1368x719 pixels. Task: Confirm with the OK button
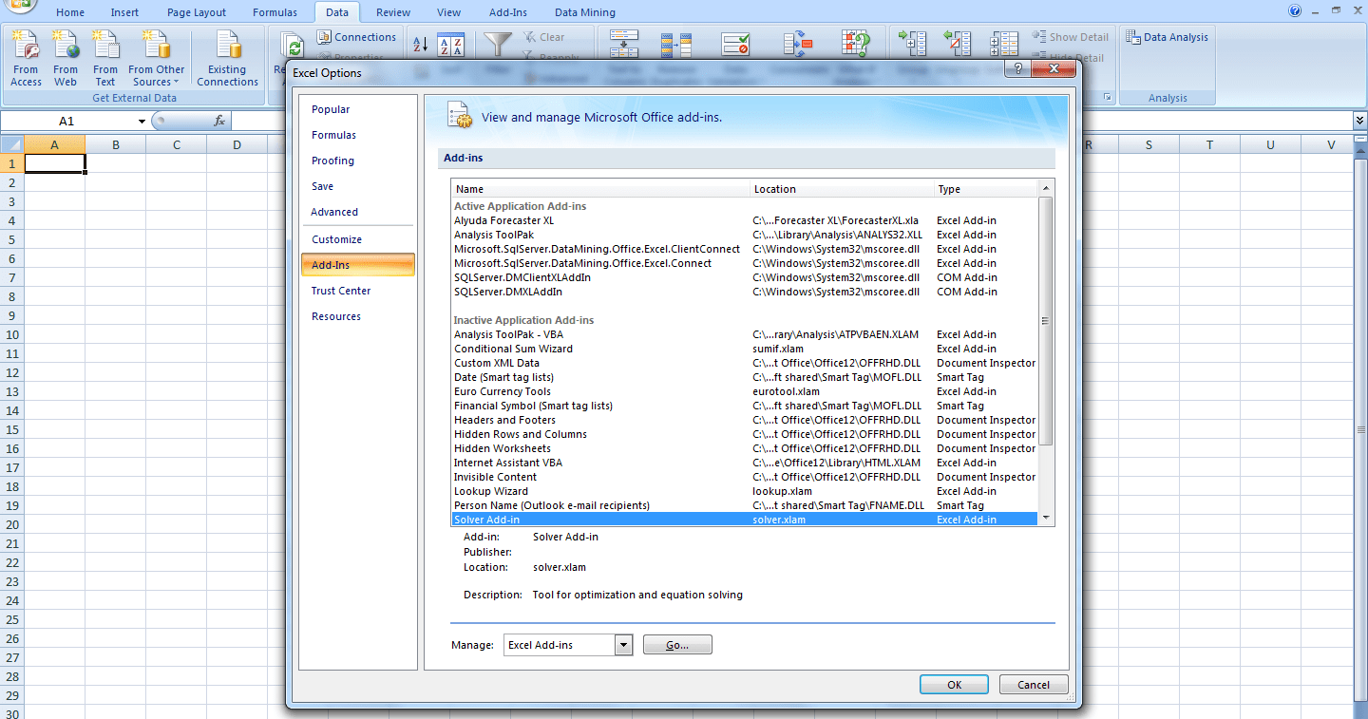954,684
